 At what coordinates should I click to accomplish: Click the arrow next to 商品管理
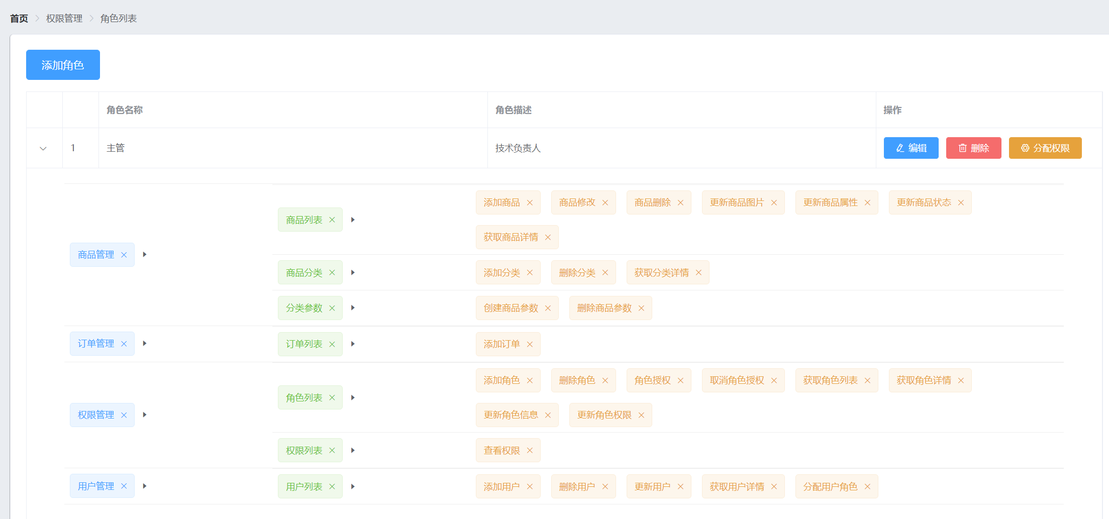(x=145, y=255)
